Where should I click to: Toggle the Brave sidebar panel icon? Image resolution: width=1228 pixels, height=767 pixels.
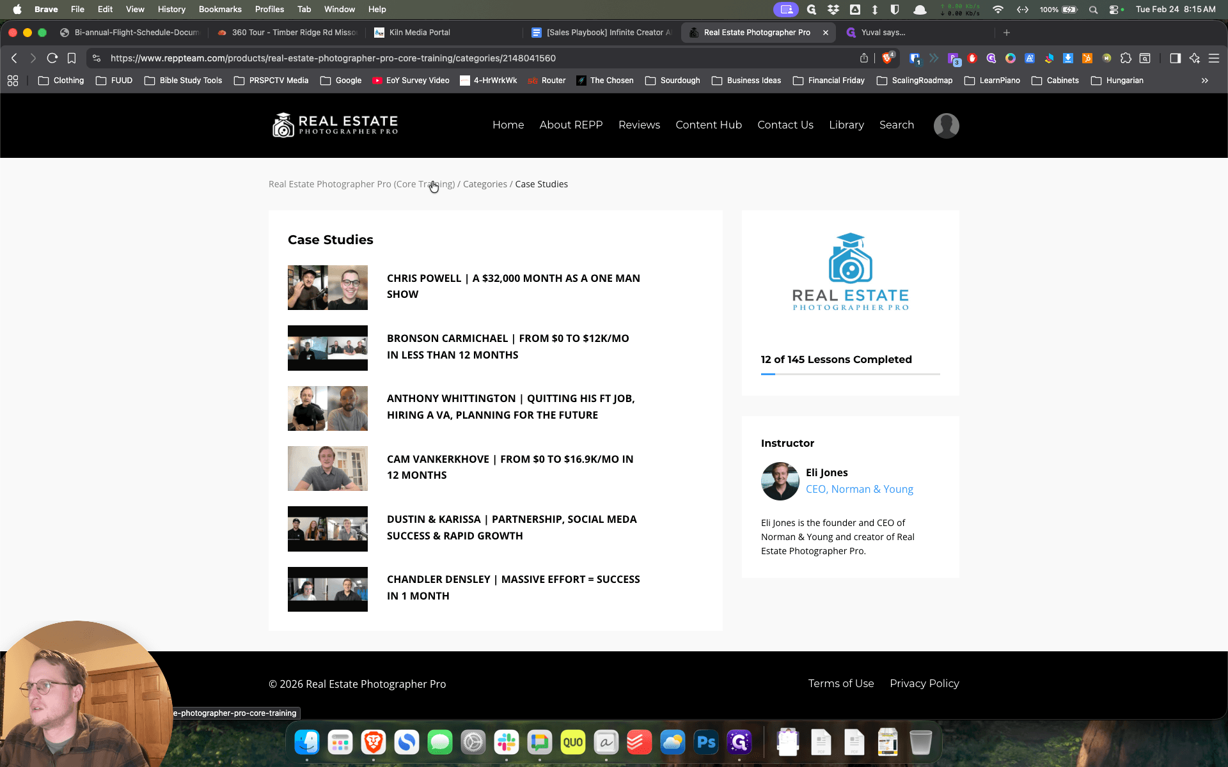(x=1175, y=58)
